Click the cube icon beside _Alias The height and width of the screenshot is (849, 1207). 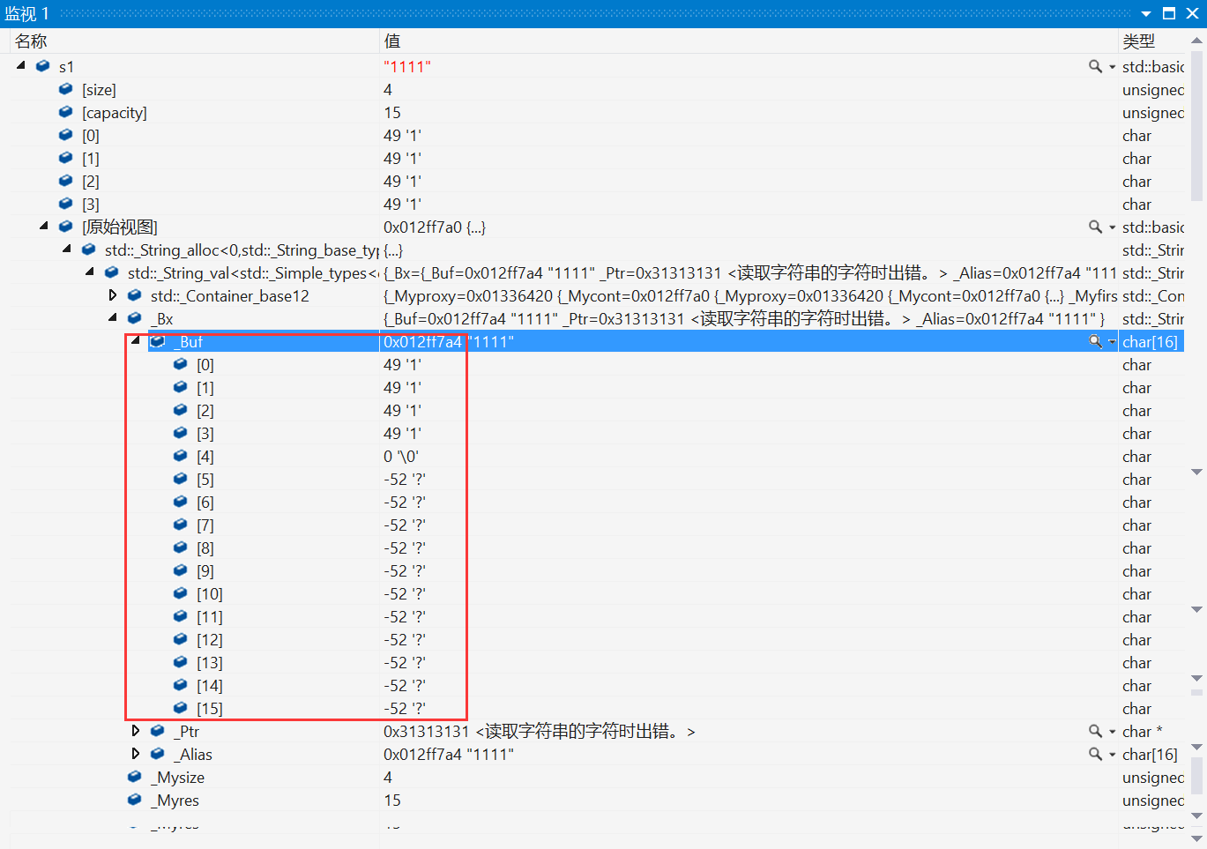(157, 753)
